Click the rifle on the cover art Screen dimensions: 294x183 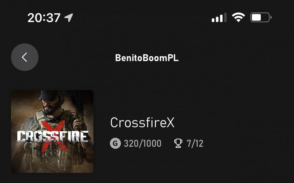[77, 103]
